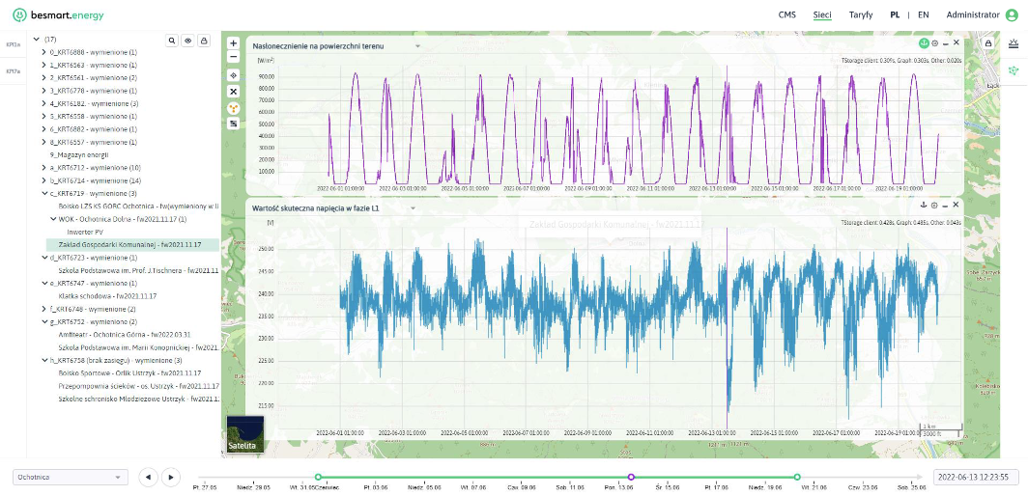This screenshot has height=496, width=1028.
Task: Collapse the h_KRT6758 tree node
Action: [x=43, y=360]
